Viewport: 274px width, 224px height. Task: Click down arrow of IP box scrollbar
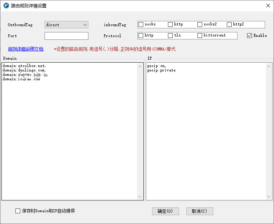click(268, 196)
